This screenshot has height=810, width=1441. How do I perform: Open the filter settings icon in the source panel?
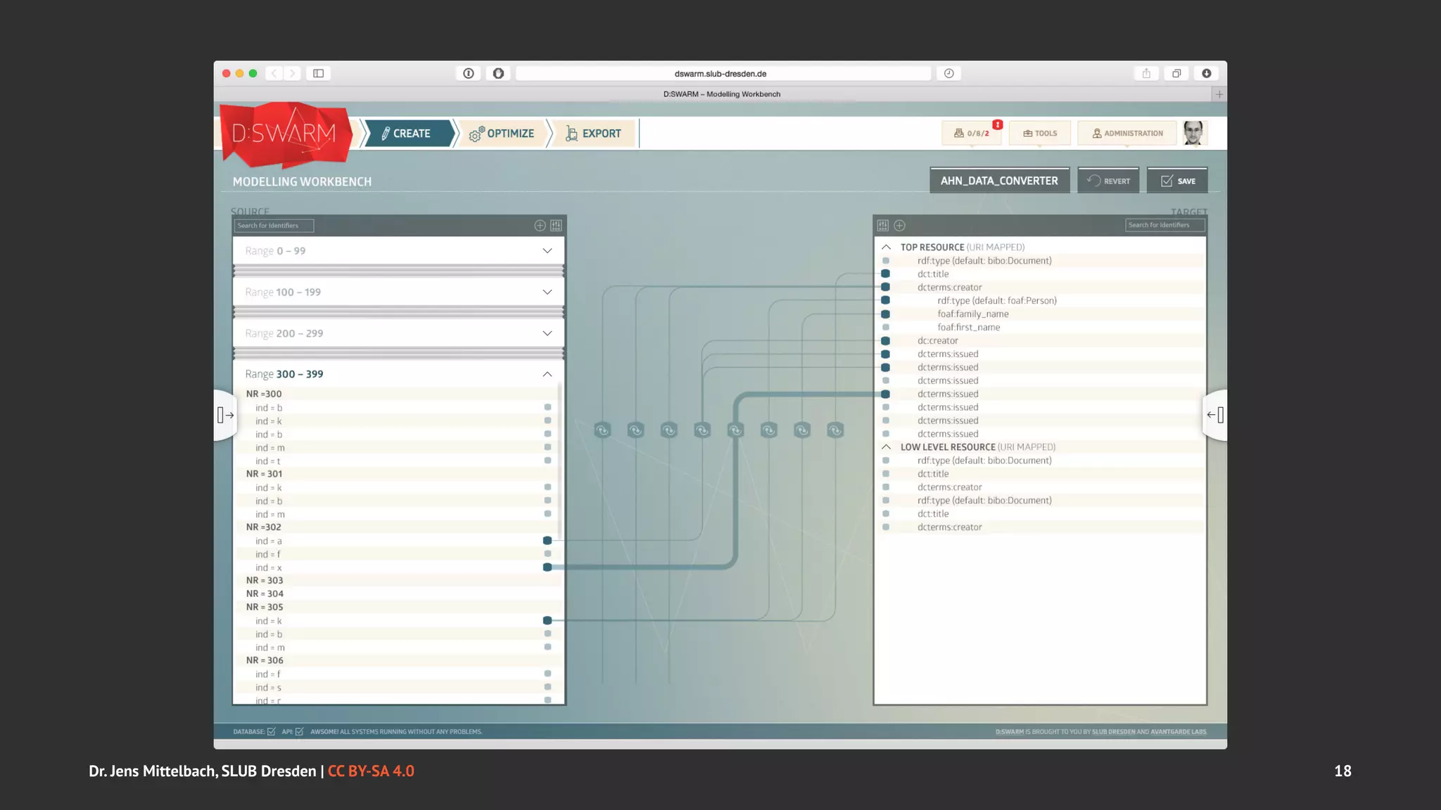tap(556, 226)
